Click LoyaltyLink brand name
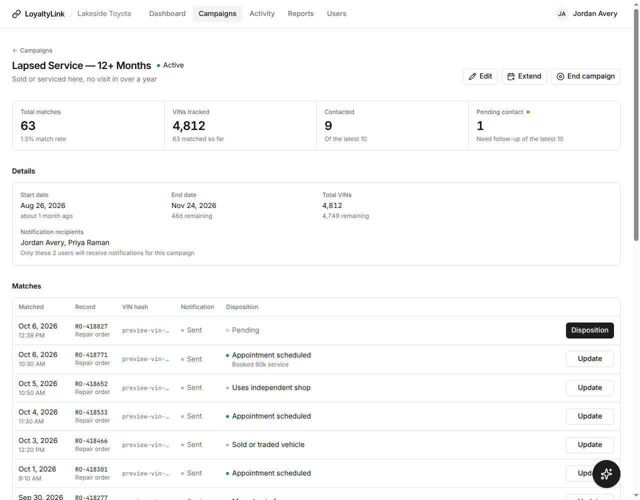Image resolution: width=640 pixels, height=500 pixels. [44, 14]
